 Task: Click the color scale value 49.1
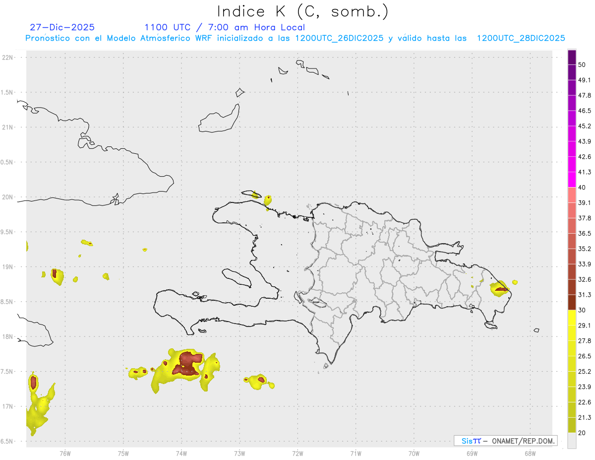tap(585, 80)
